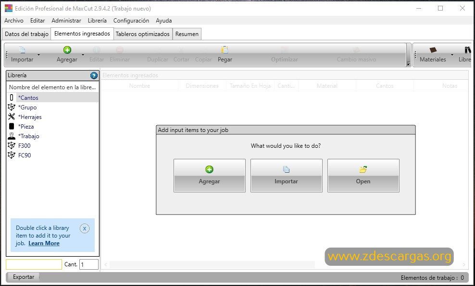Open the Ayuda menu

click(x=164, y=21)
